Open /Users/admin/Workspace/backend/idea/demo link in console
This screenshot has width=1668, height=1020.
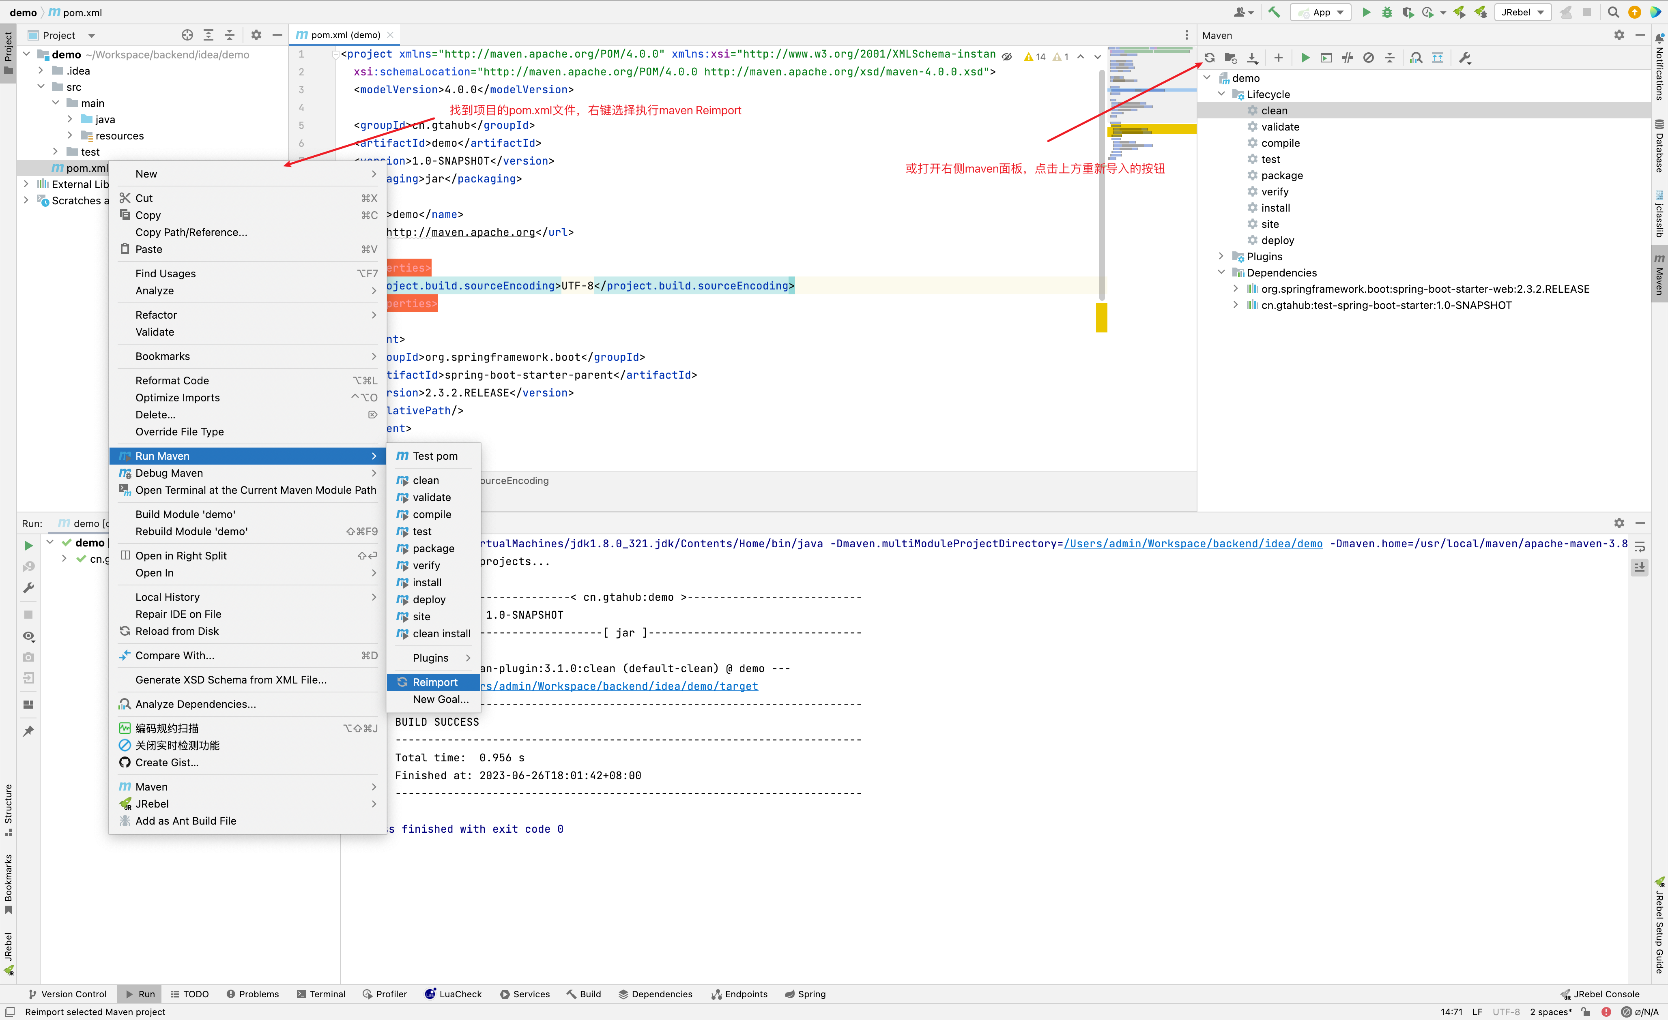pos(1193,543)
